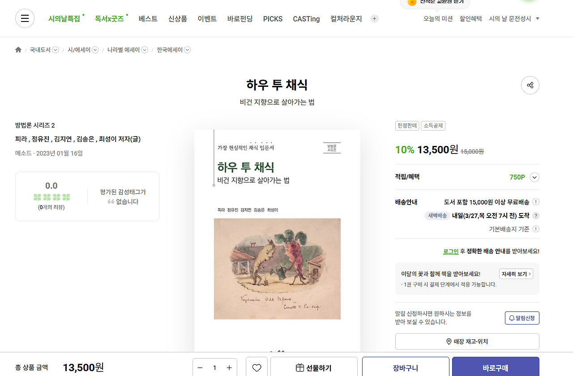Go to the 베스트 menu
Viewport: 573px width, 376px height.
tap(148, 19)
